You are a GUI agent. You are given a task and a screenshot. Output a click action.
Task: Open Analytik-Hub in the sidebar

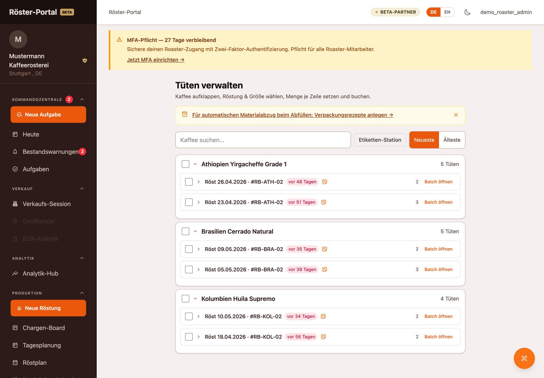pyautogui.click(x=48, y=273)
